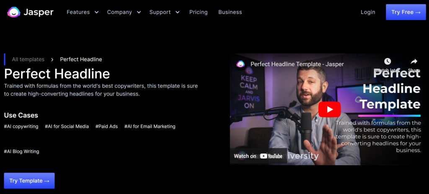
Task: Click the Try Free button
Action: click(406, 12)
